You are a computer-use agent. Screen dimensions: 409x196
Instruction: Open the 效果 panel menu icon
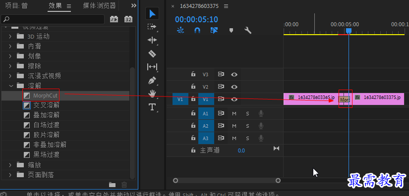tap(69, 6)
